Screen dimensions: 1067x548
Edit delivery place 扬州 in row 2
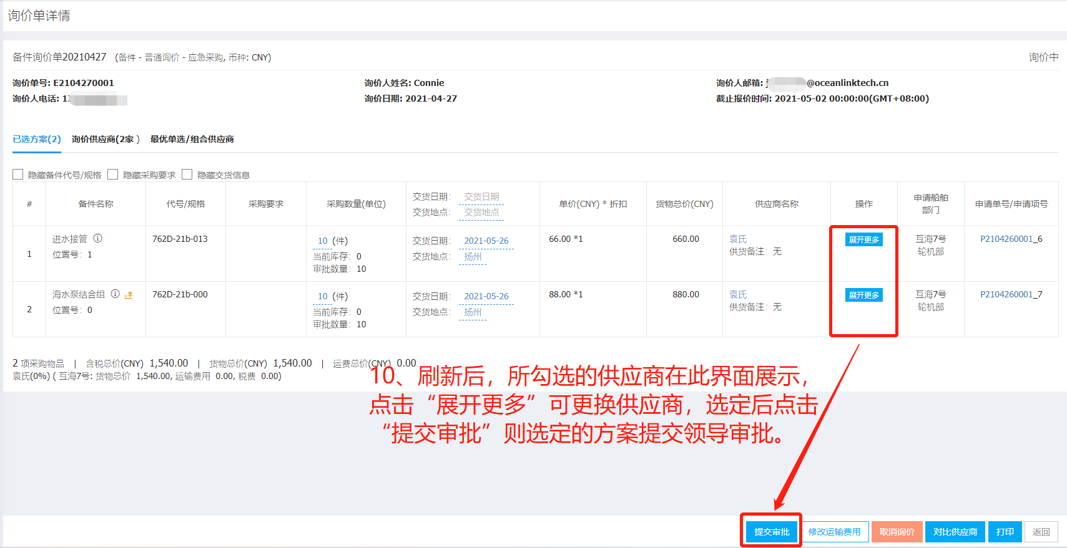click(x=473, y=312)
